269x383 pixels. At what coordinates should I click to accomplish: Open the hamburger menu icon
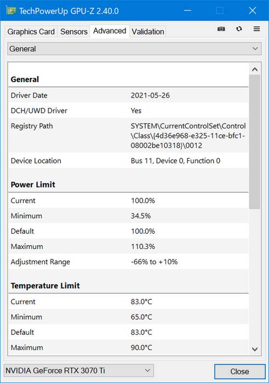256,29
